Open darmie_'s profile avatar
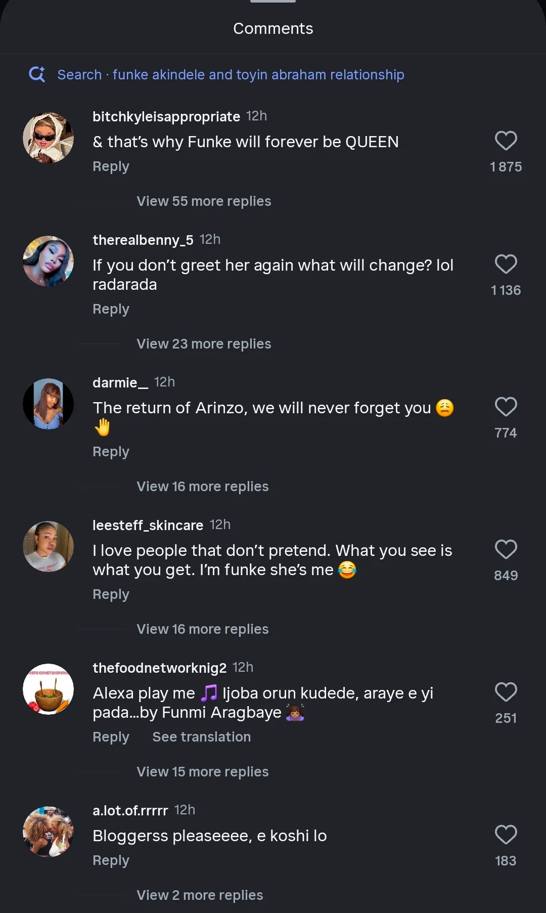Image resolution: width=546 pixels, height=913 pixels. 49,404
